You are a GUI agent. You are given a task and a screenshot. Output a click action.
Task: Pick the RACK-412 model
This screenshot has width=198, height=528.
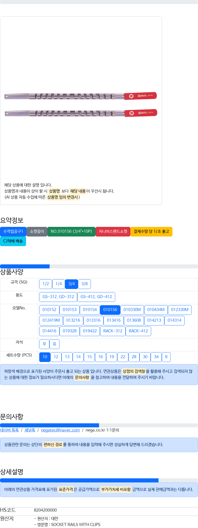[138, 331]
